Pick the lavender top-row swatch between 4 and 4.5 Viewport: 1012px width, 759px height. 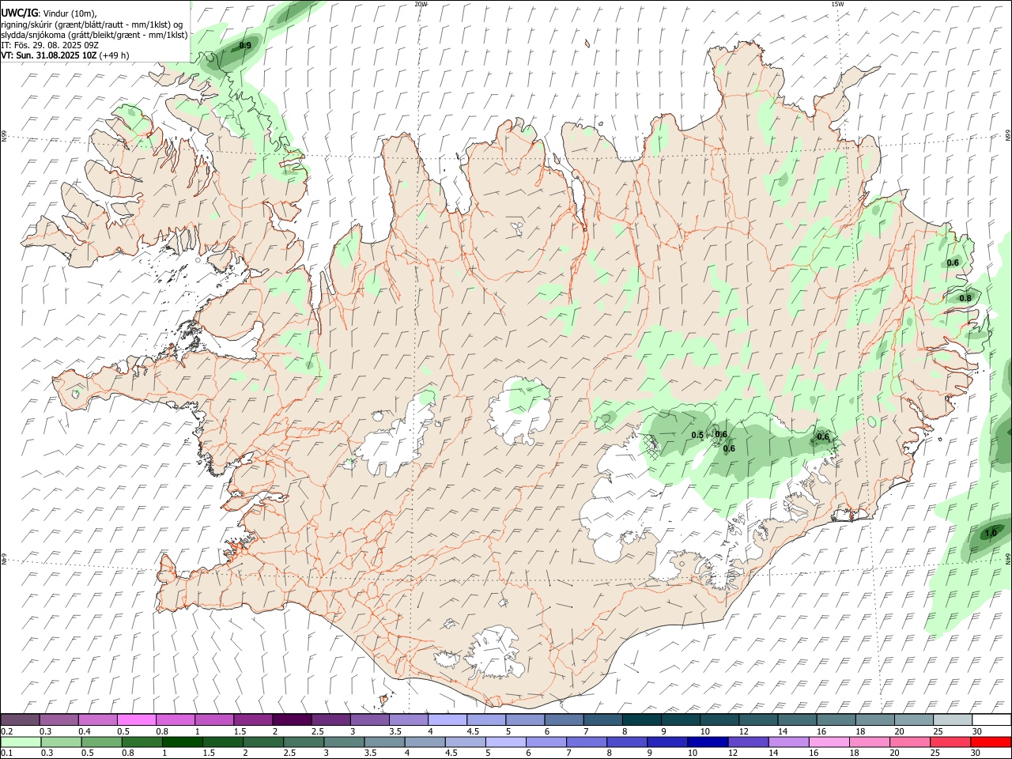(x=447, y=719)
